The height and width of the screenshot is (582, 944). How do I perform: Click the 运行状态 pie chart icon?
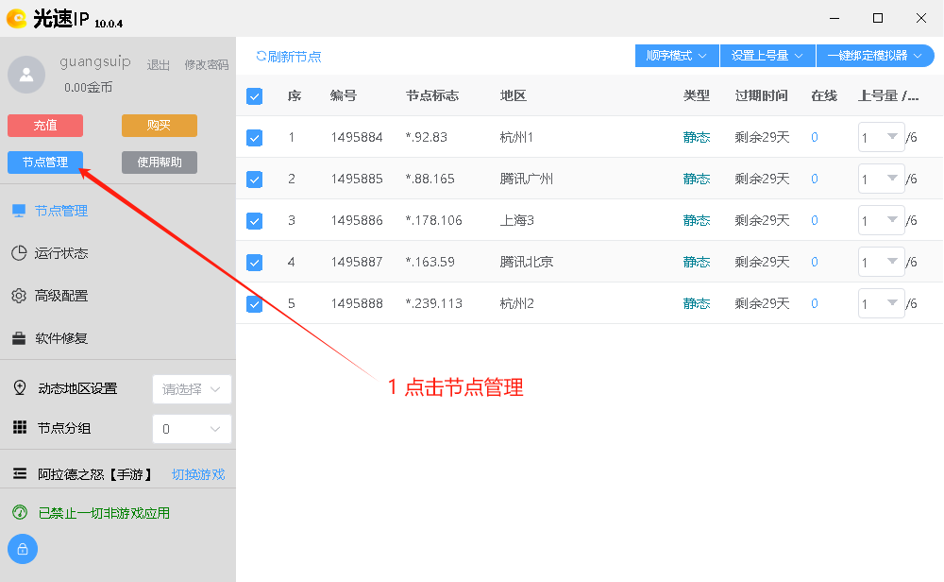click(x=19, y=253)
